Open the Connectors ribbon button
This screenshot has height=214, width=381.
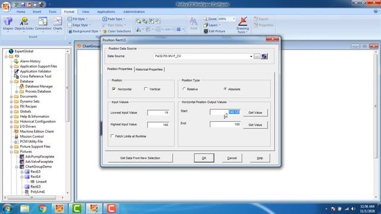pyautogui.click(x=43, y=24)
